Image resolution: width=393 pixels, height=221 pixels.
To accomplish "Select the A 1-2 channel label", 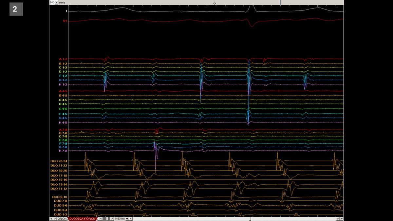I will (63, 59).
